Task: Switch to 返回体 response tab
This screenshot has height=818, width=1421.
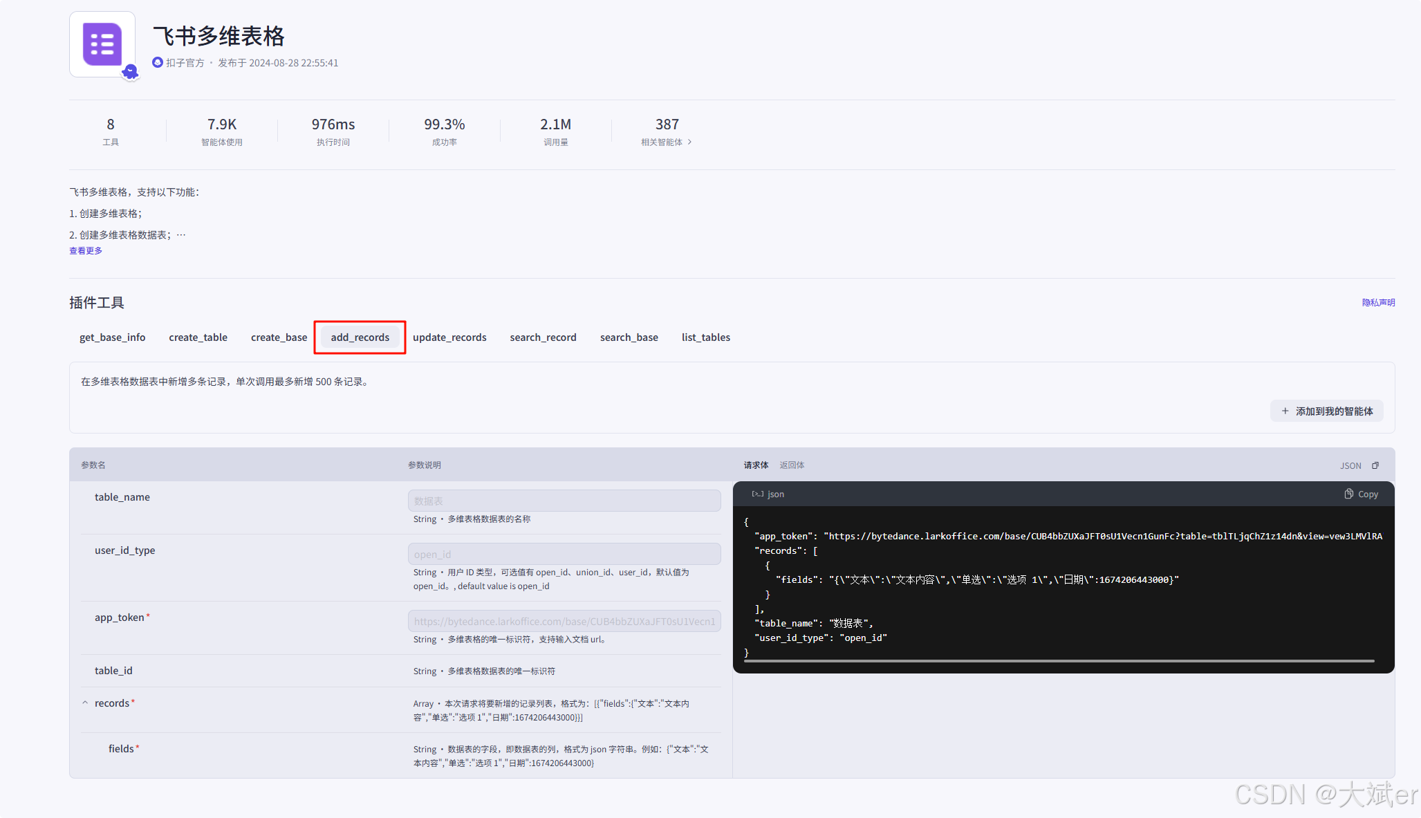Action: pos(792,465)
